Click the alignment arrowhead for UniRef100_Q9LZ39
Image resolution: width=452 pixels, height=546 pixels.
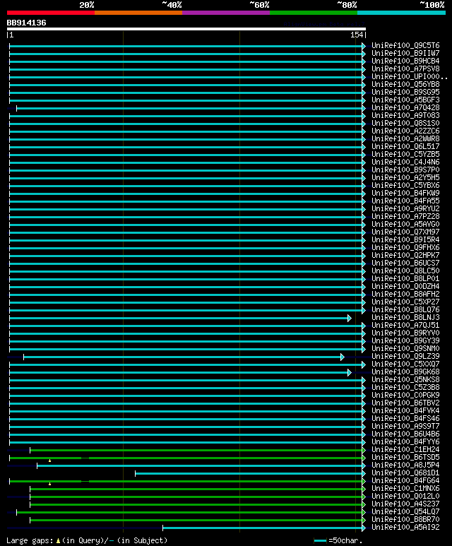pyautogui.click(x=343, y=357)
